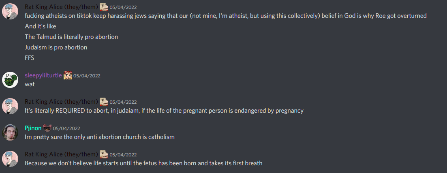
Task: Open sleepylilturtle's turtle avatar
Action: pos(10,80)
